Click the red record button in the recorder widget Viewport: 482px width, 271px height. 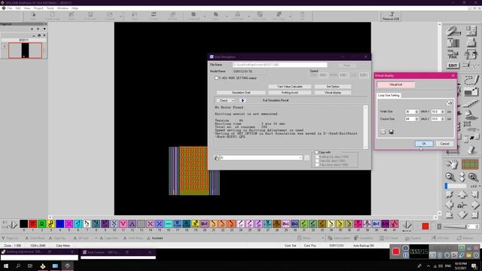pos(396,251)
